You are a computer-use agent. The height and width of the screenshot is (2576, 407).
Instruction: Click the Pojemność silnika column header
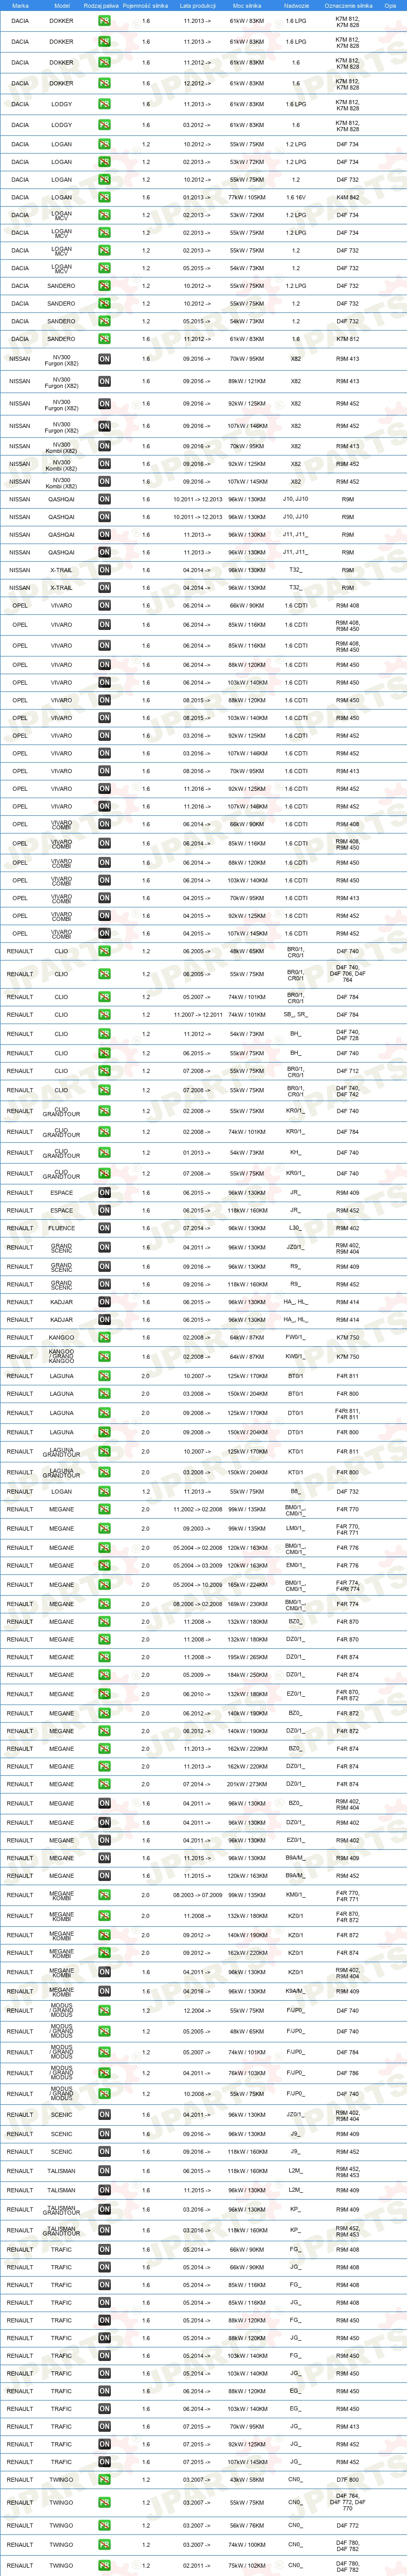point(146,5)
